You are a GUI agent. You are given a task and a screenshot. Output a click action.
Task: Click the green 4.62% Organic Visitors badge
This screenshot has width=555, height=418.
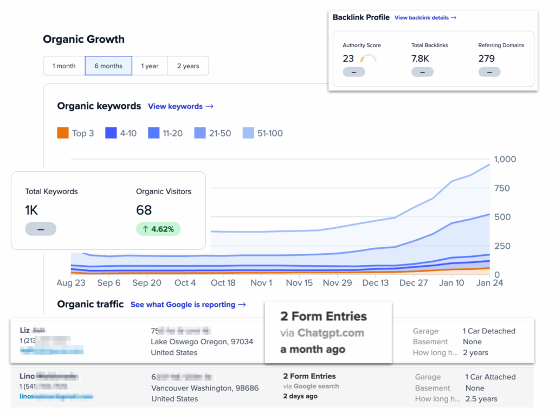tap(158, 229)
